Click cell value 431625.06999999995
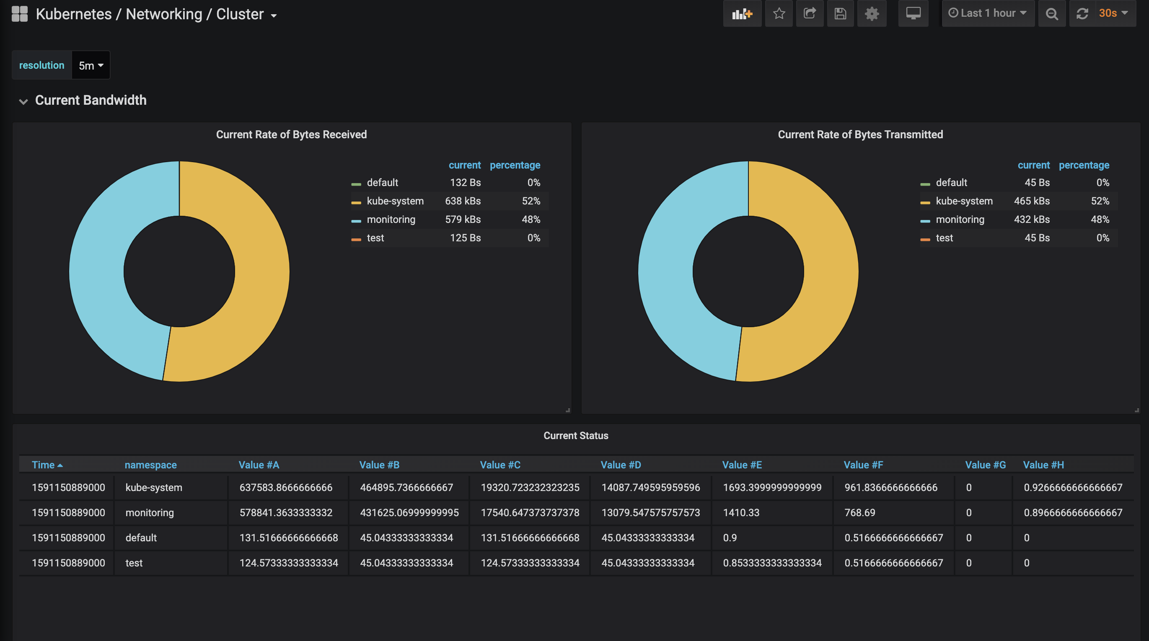Screen dimensions: 1149x641 (x=409, y=512)
